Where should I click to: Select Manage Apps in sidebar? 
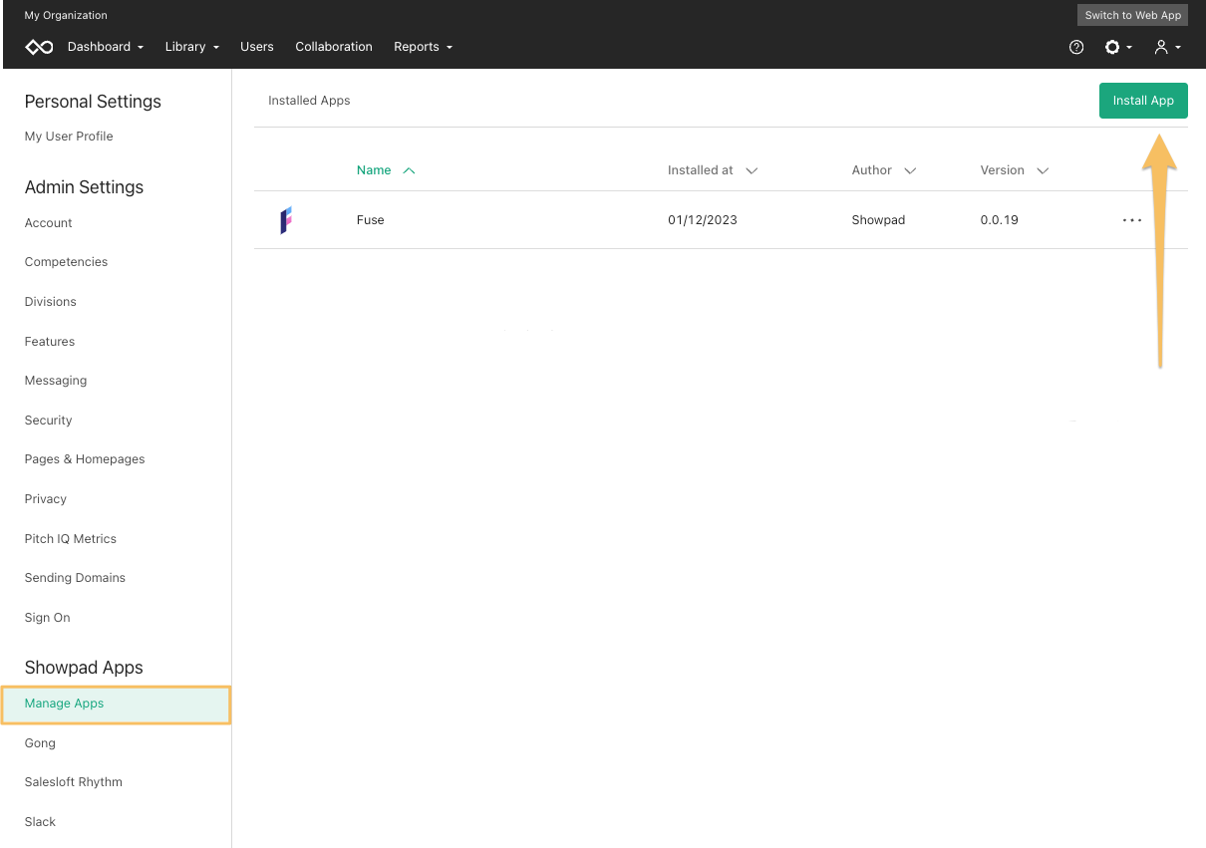116,704
